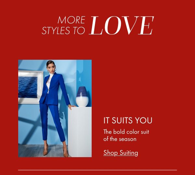The image size is (195, 175).
Task: Click the model's cobalt blue blazer
Action: tap(54, 89)
